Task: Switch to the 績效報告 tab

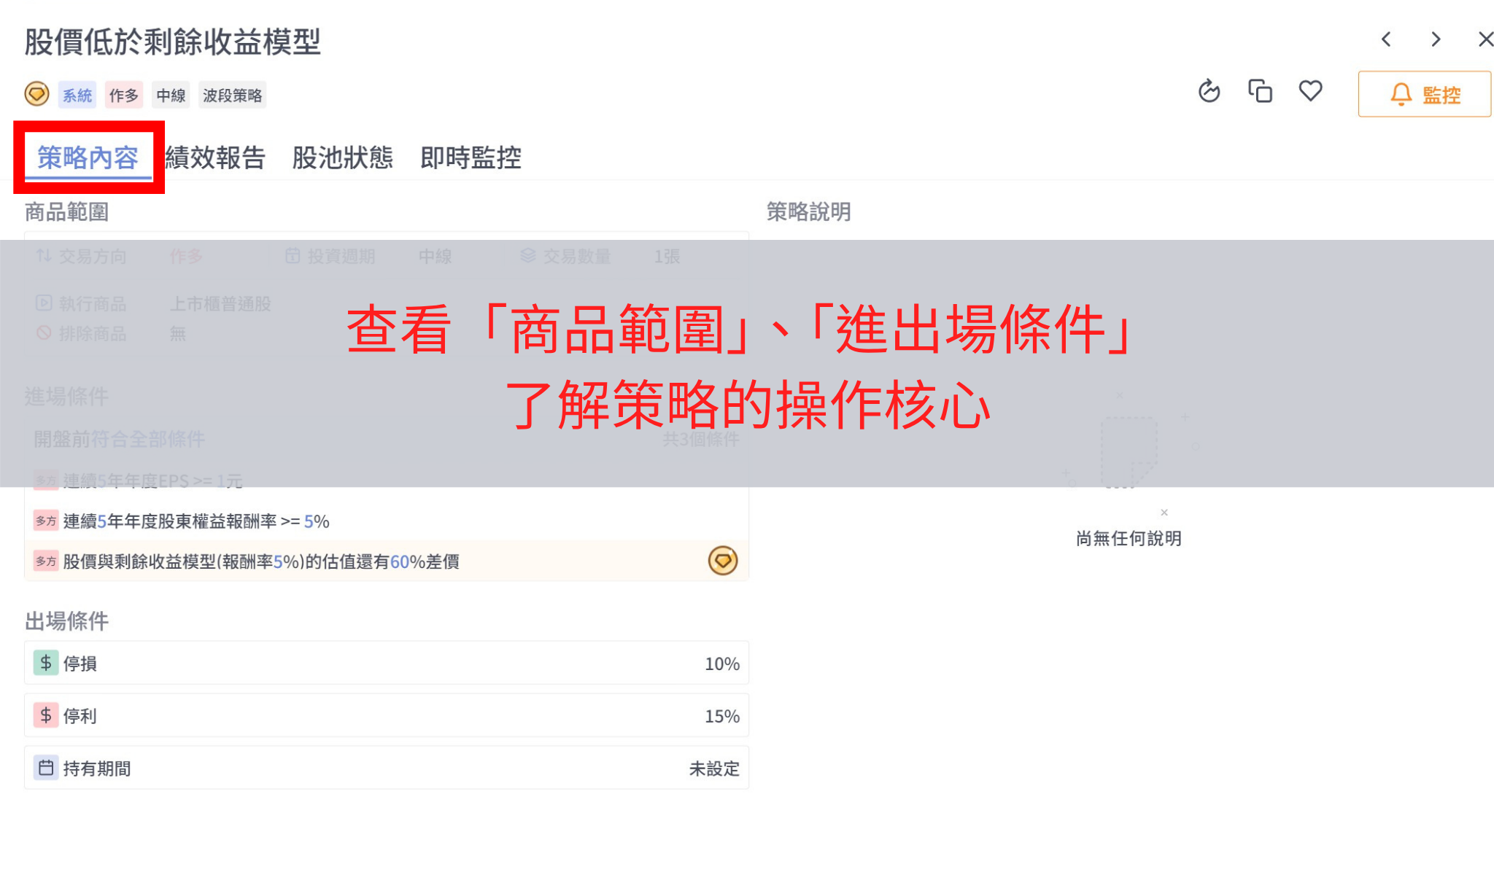Action: pos(215,157)
